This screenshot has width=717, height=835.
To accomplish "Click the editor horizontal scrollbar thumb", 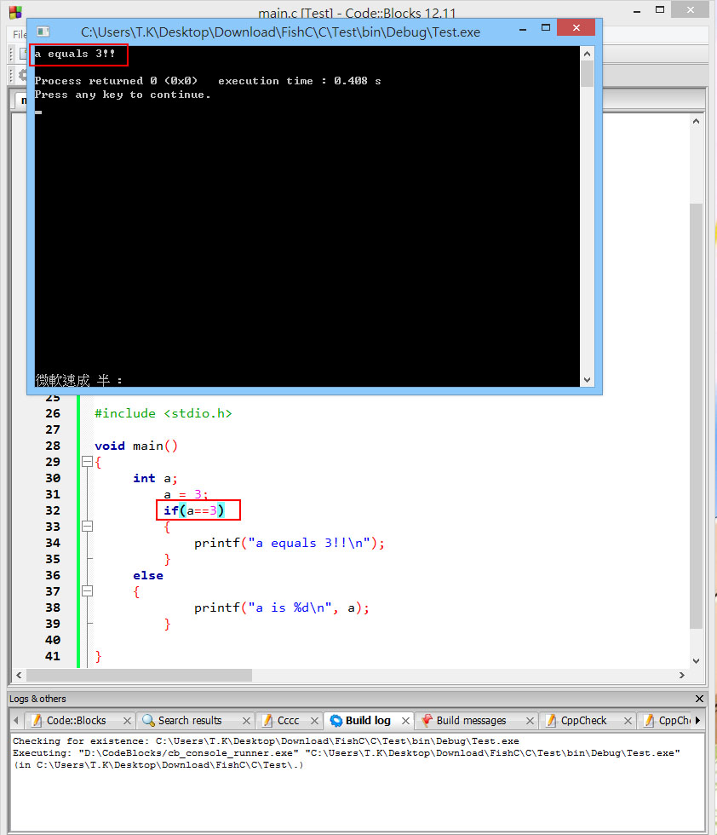I will 139,675.
